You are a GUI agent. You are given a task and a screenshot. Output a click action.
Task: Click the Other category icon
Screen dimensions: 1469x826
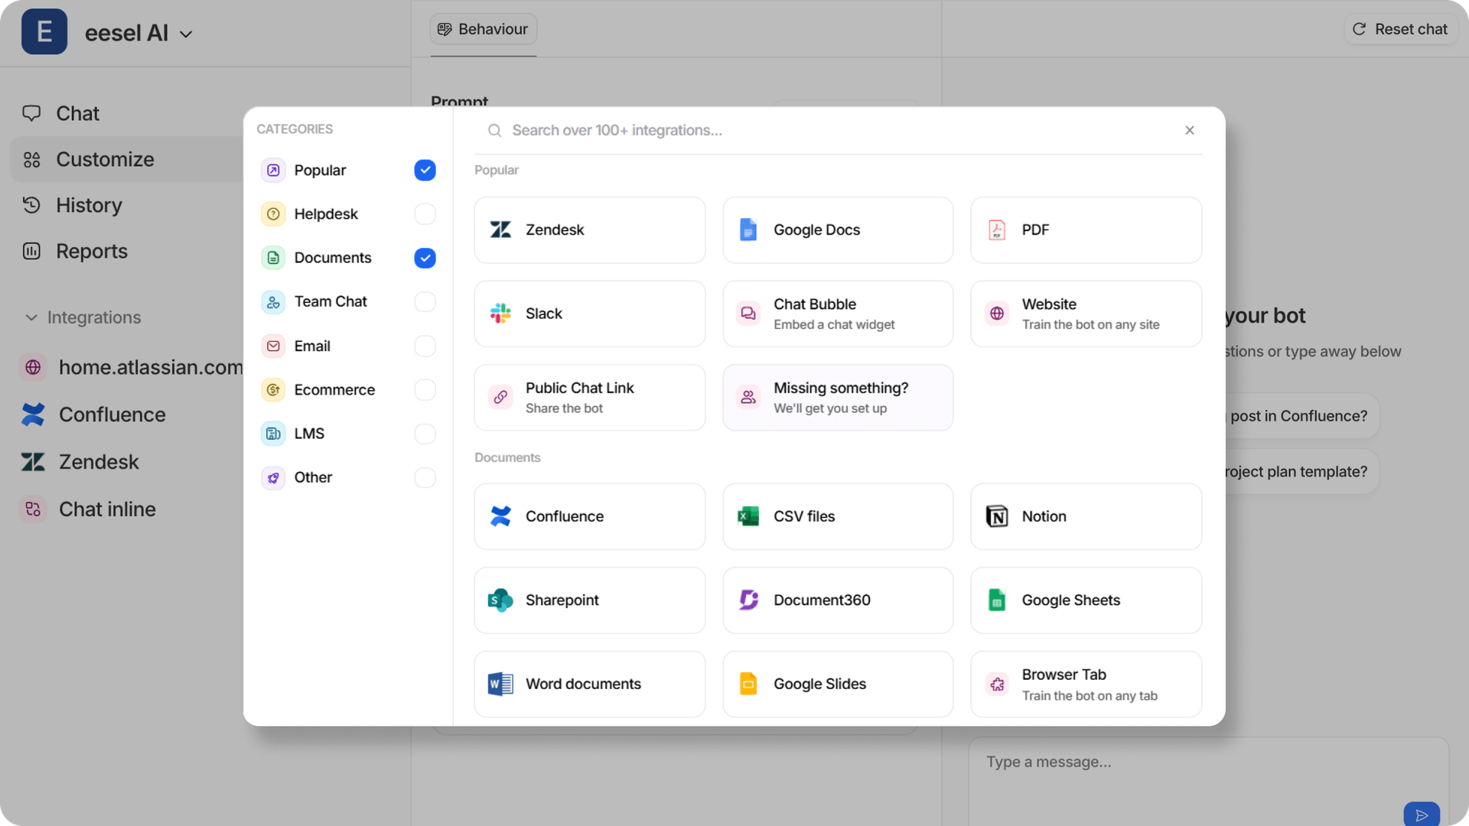click(x=273, y=477)
